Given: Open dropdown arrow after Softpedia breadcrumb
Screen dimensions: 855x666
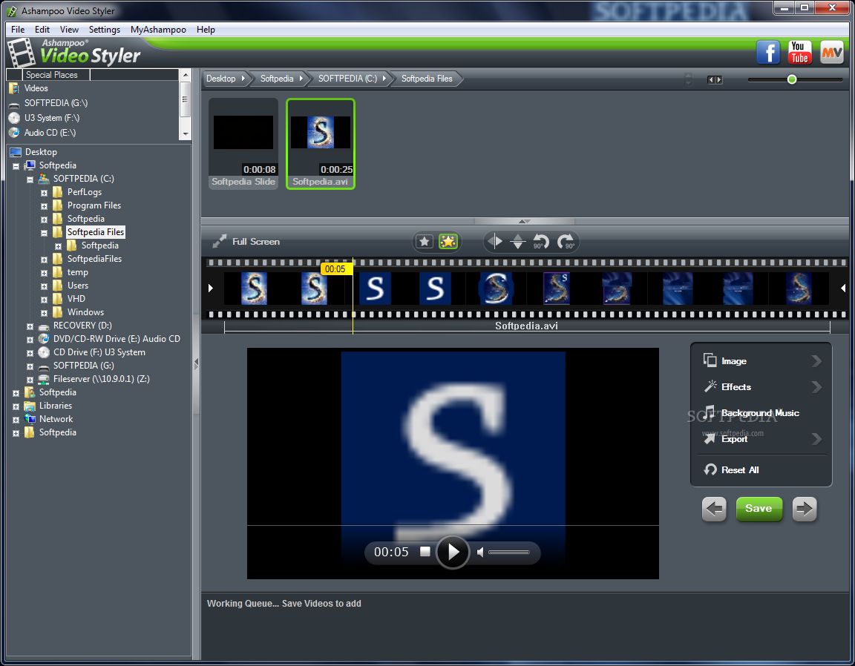Looking at the screenshot, I should coord(301,79).
